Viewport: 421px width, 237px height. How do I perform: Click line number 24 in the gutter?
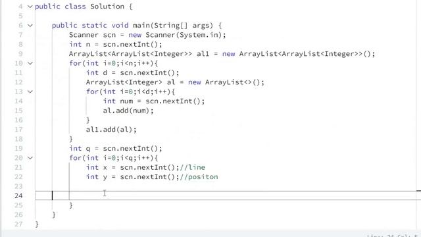coord(18,196)
